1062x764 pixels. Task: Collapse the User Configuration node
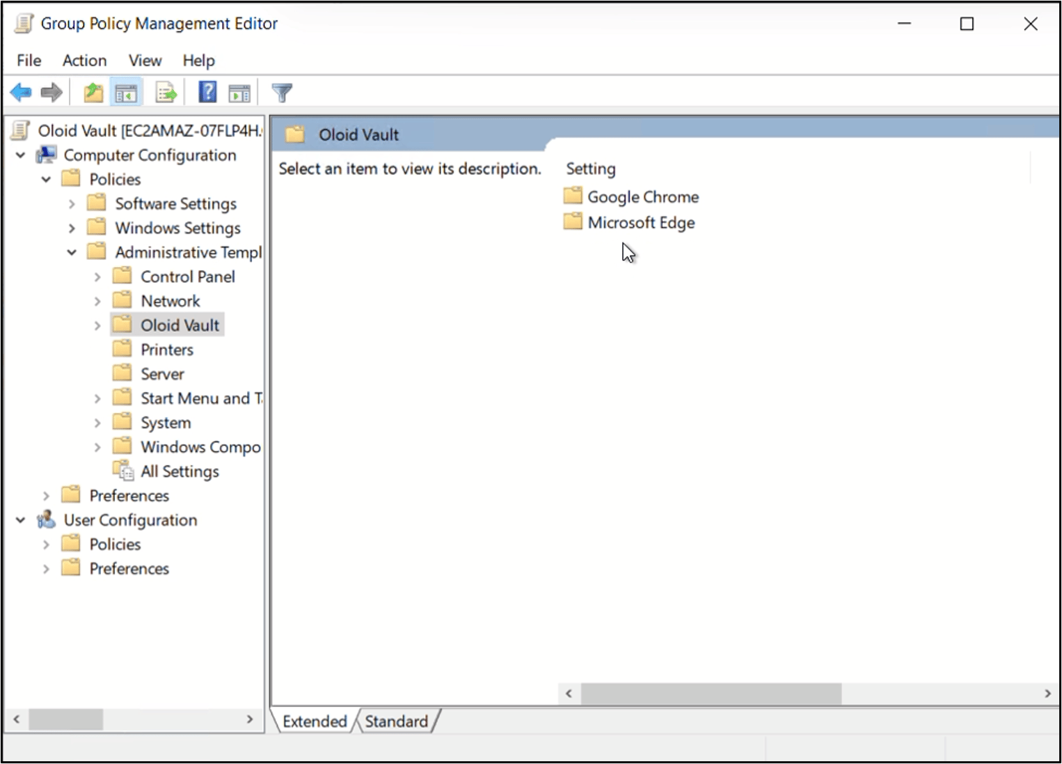point(21,520)
